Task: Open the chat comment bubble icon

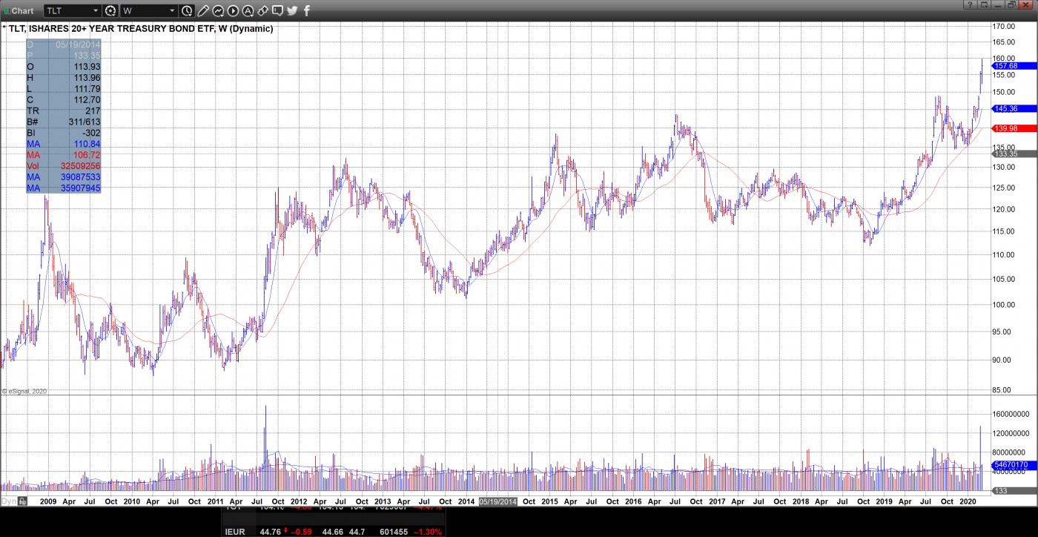Action: coord(277,10)
